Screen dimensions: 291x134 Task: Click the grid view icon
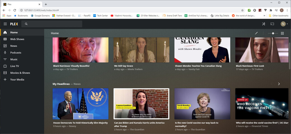point(282,33)
